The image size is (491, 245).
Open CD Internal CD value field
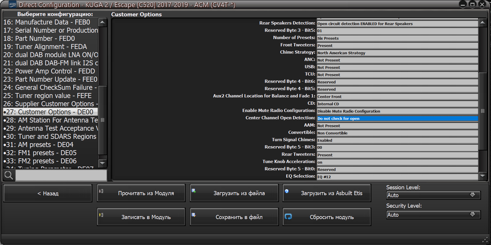(397, 104)
